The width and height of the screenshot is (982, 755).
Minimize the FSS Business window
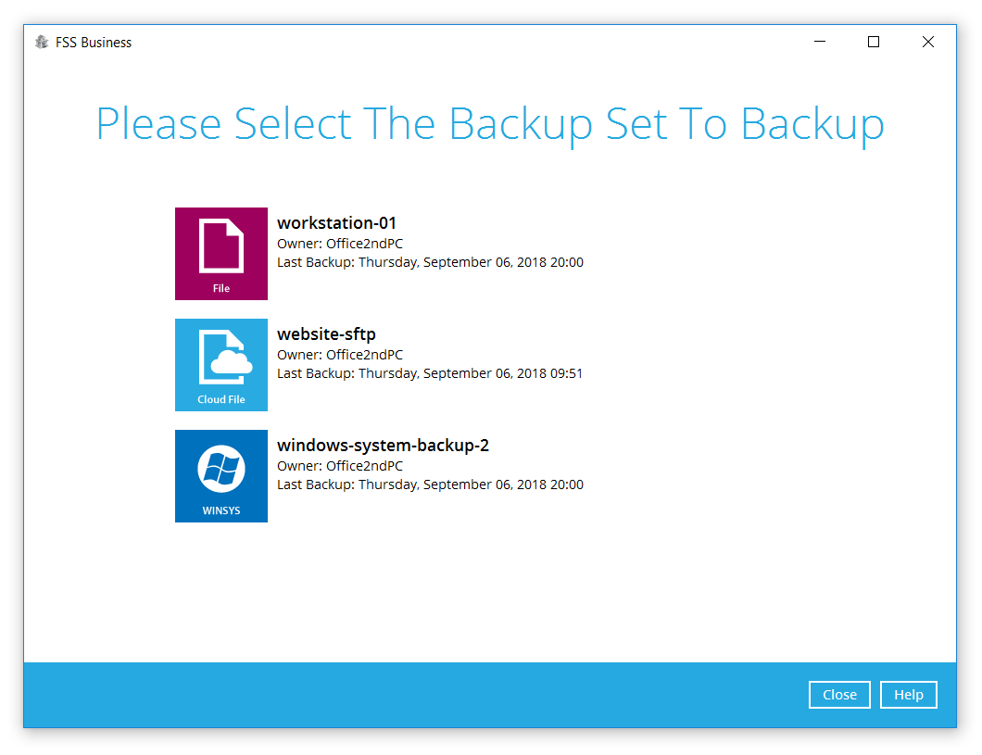820,42
